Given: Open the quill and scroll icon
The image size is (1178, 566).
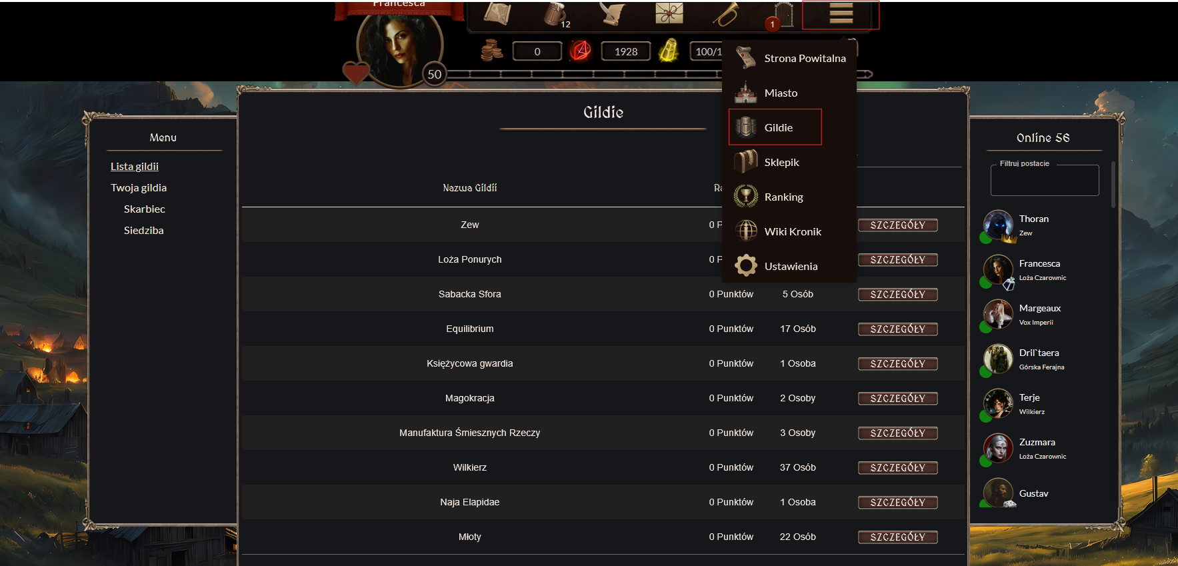Looking at the screenshot, I should coord(613,13).
